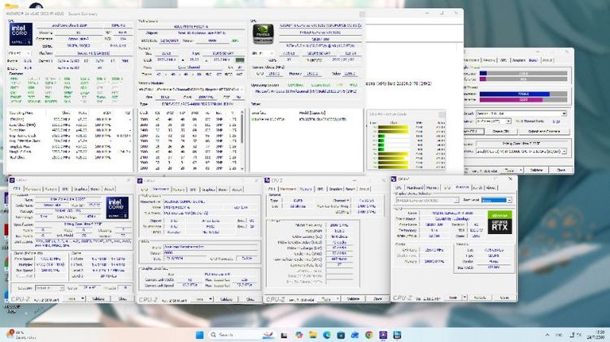Viewport: 610px width, 342px height.
Task: Click the memory timings table scrollbar in HWiNFO
Action: click(242, 141)
